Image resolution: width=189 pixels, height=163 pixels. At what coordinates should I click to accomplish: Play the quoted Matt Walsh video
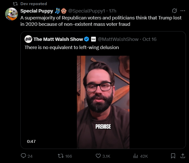[x=103, y=102]
